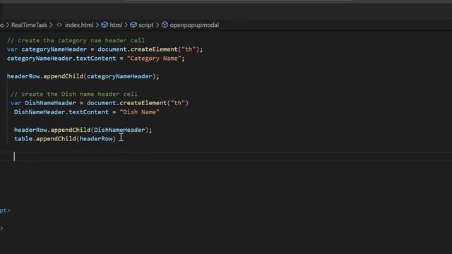
Task: Click line "table.appendChild(headerRow)"
Action: tap(65, 139)
